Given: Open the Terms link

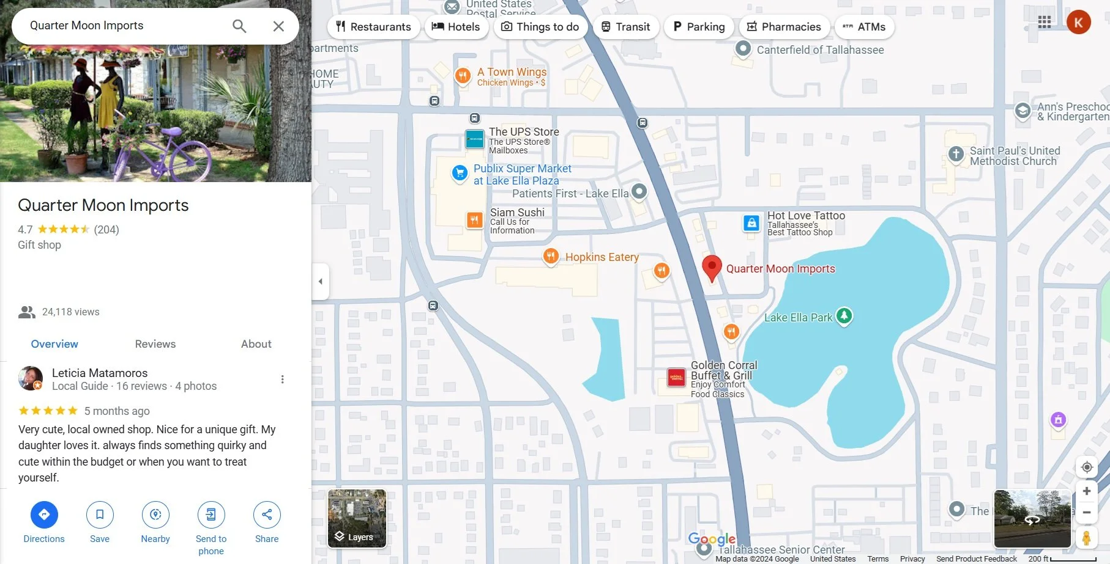Looking at the screenshot, I should 877,559.
